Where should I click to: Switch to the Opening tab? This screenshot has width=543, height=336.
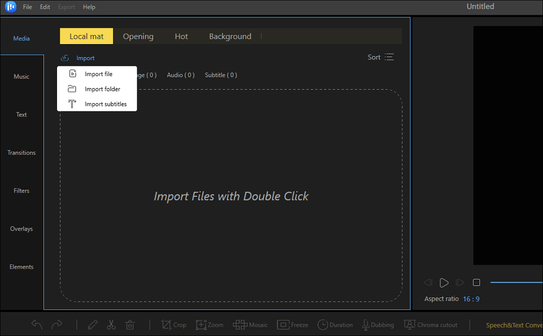[x=138, y=36]
